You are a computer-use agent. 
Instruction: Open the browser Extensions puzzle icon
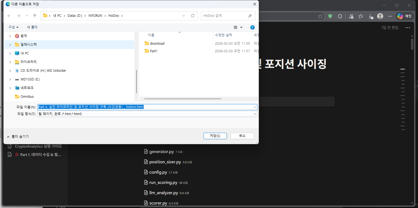340,16
